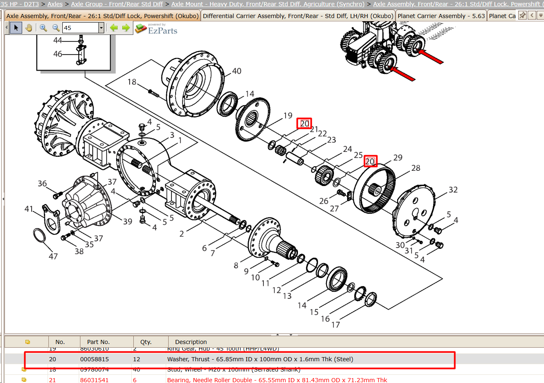The image size is (544, 383).
Task: Open the cut-off 'Planet Ca' tab
Action: [502, 16]
